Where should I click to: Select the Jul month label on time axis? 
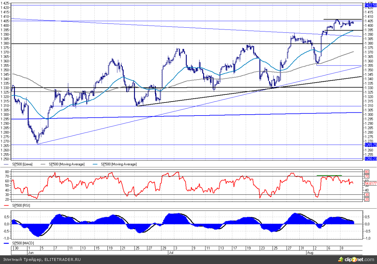click(x=171, y=253)
